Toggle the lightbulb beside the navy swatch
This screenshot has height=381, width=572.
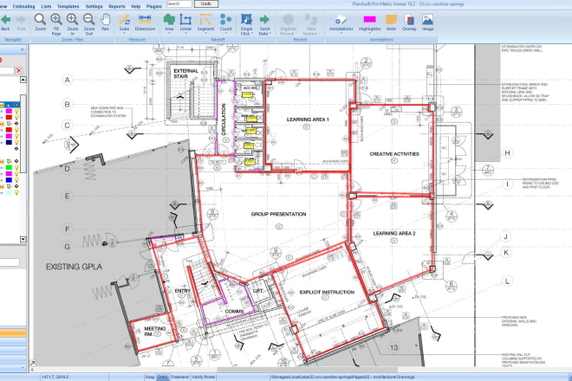coord(16,142)
